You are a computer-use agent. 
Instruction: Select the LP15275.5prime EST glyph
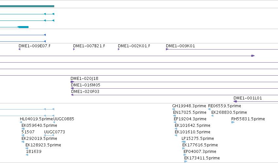[x=184, y=142]
